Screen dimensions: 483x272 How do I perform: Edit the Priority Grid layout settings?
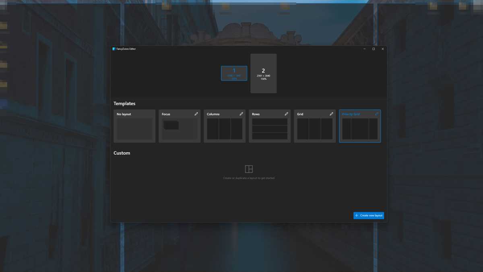(376, 114)
